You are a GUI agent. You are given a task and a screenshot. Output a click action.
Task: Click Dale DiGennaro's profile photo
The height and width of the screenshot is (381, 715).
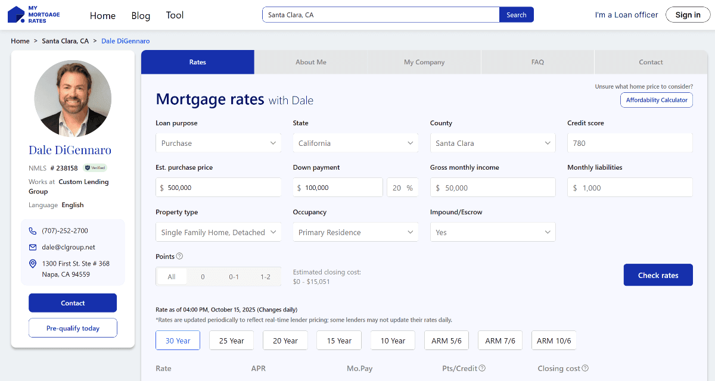tap(73, 98)
